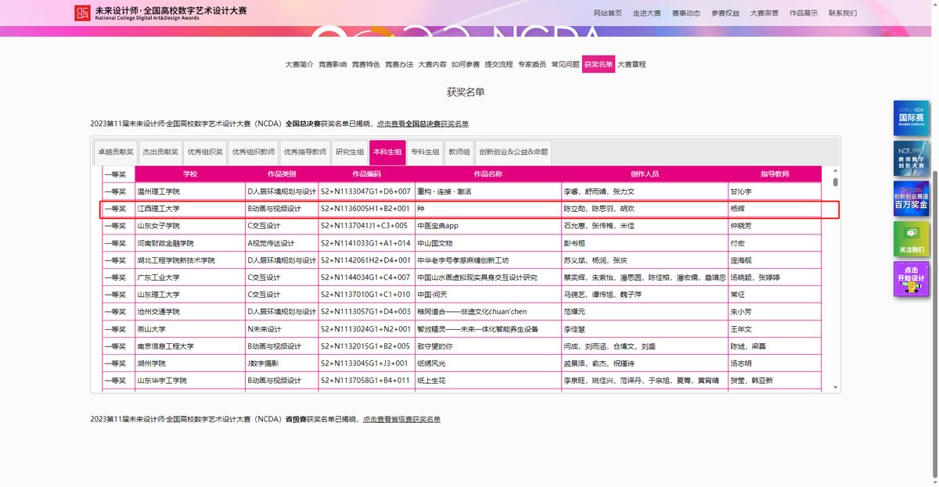
Task: Click school cell 燕山大学
Action: coord(190,329)
